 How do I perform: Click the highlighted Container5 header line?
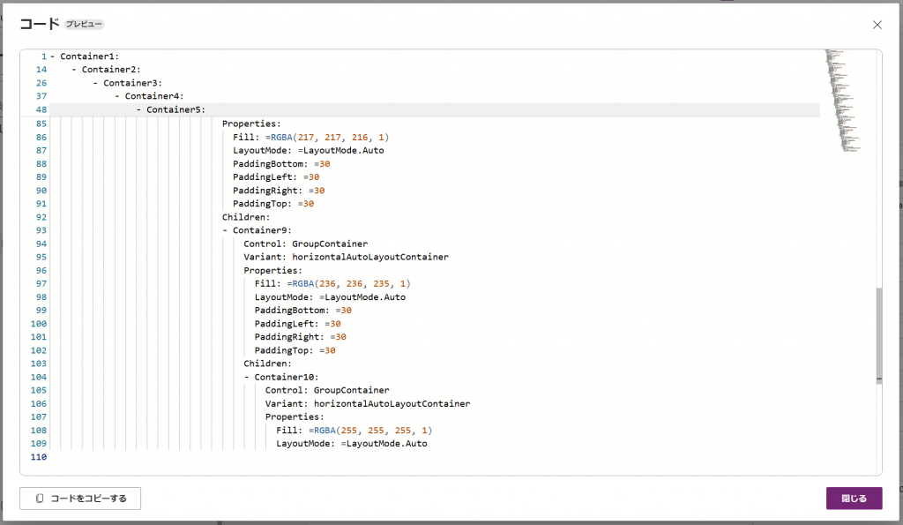point(175,109)
